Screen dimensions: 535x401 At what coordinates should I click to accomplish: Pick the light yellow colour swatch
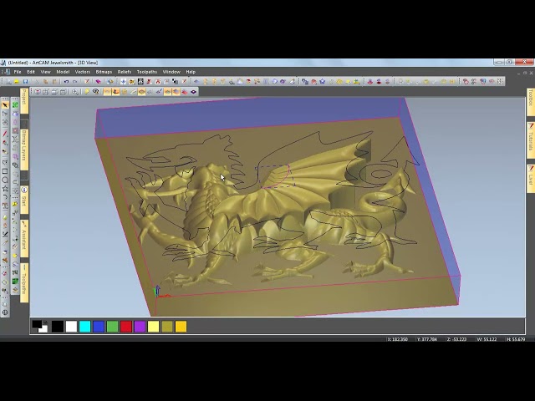point(153,327)
